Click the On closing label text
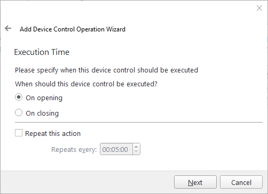The width and height of the screenshot is (268, 194). (42, 114)
